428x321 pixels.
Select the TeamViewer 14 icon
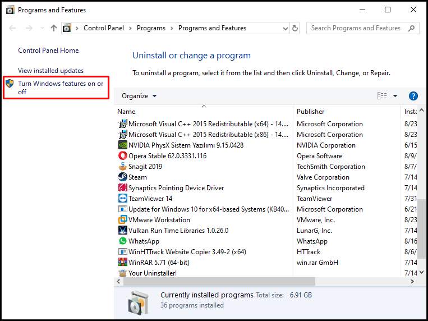point(123,198)
